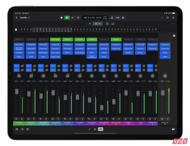
Task: Open the Sunlite project name dropdown
Action: pos(29,18)
